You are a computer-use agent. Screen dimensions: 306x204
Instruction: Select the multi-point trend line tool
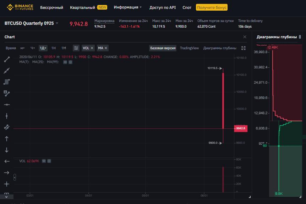7,70
